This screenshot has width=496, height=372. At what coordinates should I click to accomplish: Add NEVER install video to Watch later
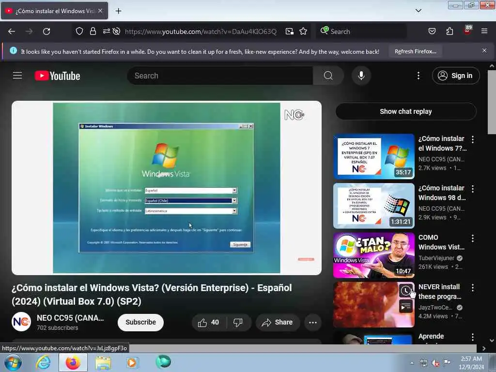pos(405,291)
